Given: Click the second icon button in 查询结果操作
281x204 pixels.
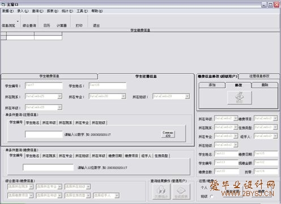Looking at the screenshot, I should [x=181, y=192].
